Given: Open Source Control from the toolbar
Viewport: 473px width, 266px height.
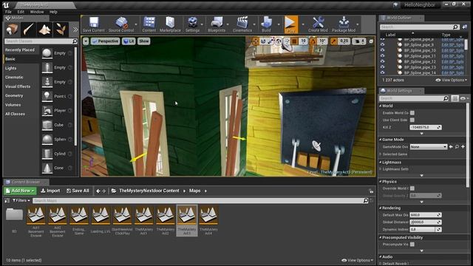Looking at the screenshot, I should click(x=121, y=24).
